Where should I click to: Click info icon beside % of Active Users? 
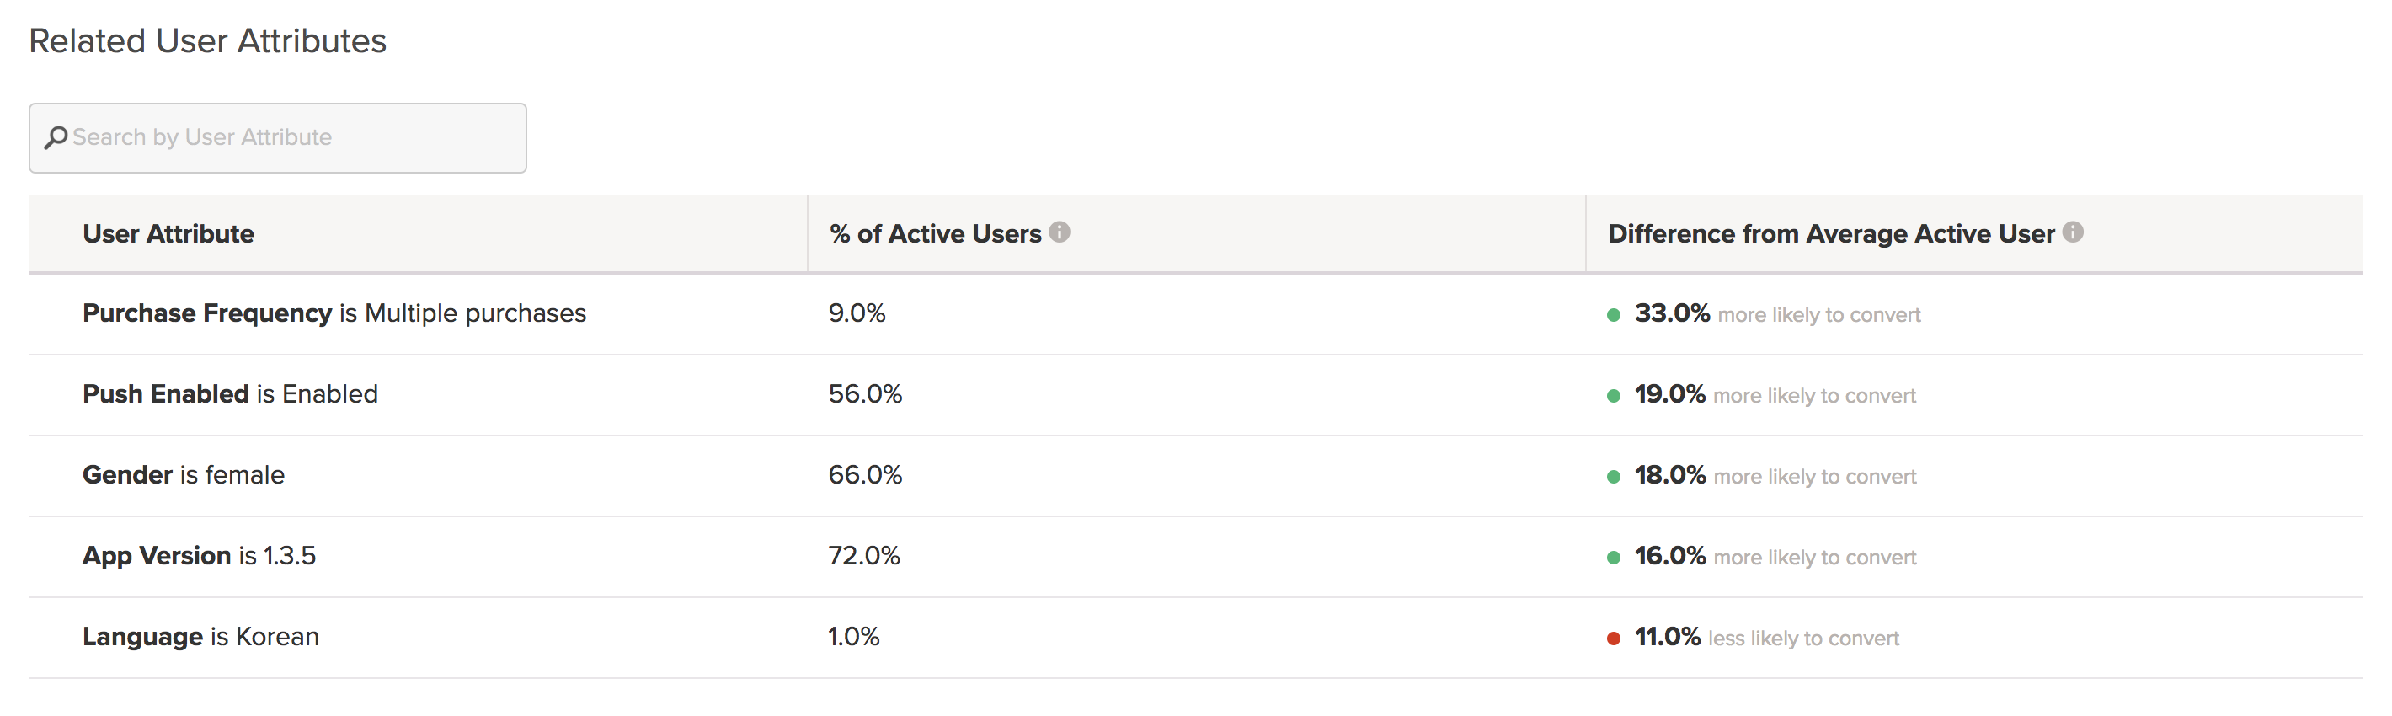(x=1060, y=232)
